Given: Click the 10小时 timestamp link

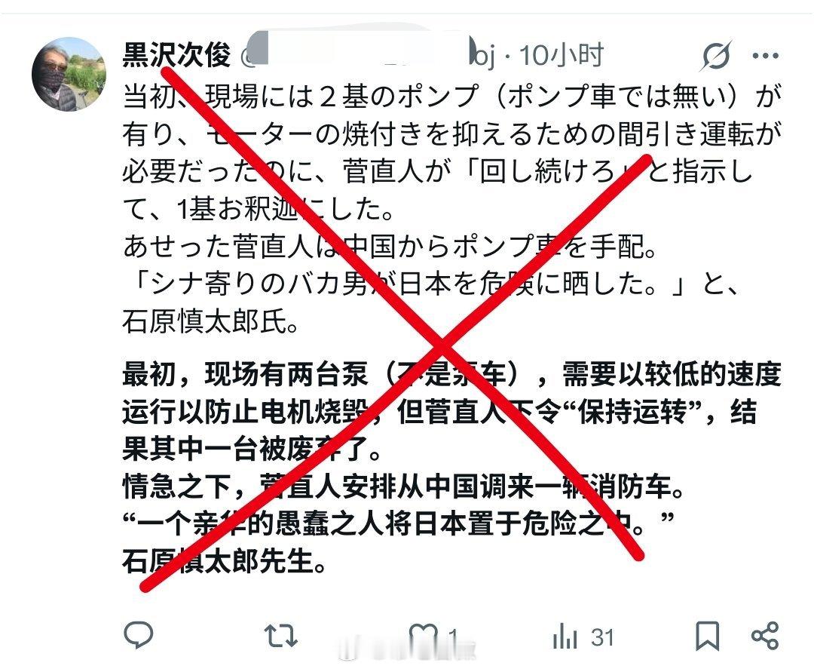Looking at the screenshot, I should [x=562, y=55].
